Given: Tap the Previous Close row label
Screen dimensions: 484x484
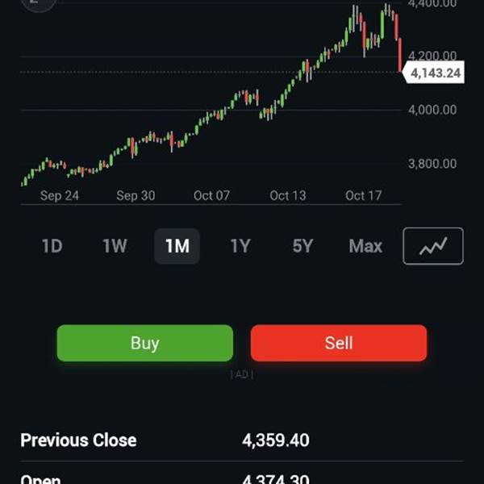Looking at the screenshot, I should click(78, 440).
